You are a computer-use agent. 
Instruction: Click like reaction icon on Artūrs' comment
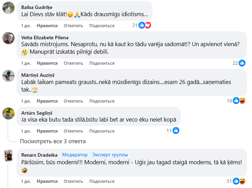[176, 130]
